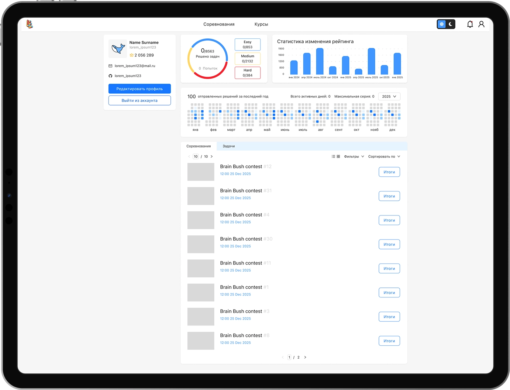Open Курсы in the top navigation
Viewport: 510px width, 390px height.
click(x=261, y=24)
